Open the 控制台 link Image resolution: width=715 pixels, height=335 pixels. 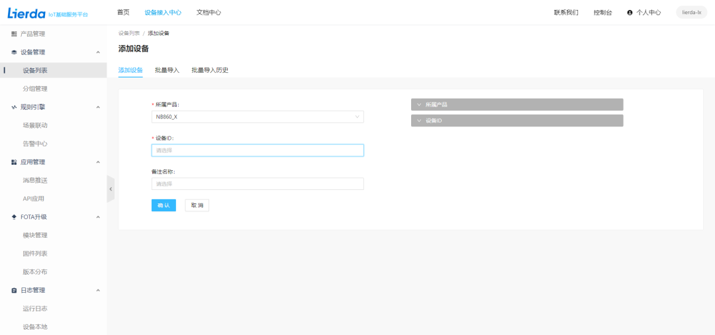pyautogui.click(x=603, y=13)
